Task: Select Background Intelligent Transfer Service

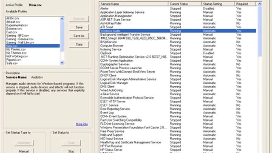Action: point(178,34)
